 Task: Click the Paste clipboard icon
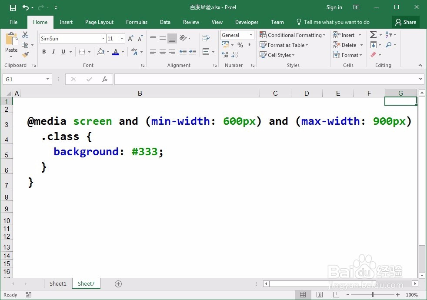click(11, 39)
